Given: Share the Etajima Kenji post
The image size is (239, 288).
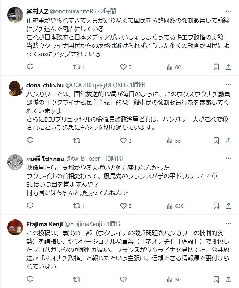Looking at the screenshot, I should click(x=229, y=279).
